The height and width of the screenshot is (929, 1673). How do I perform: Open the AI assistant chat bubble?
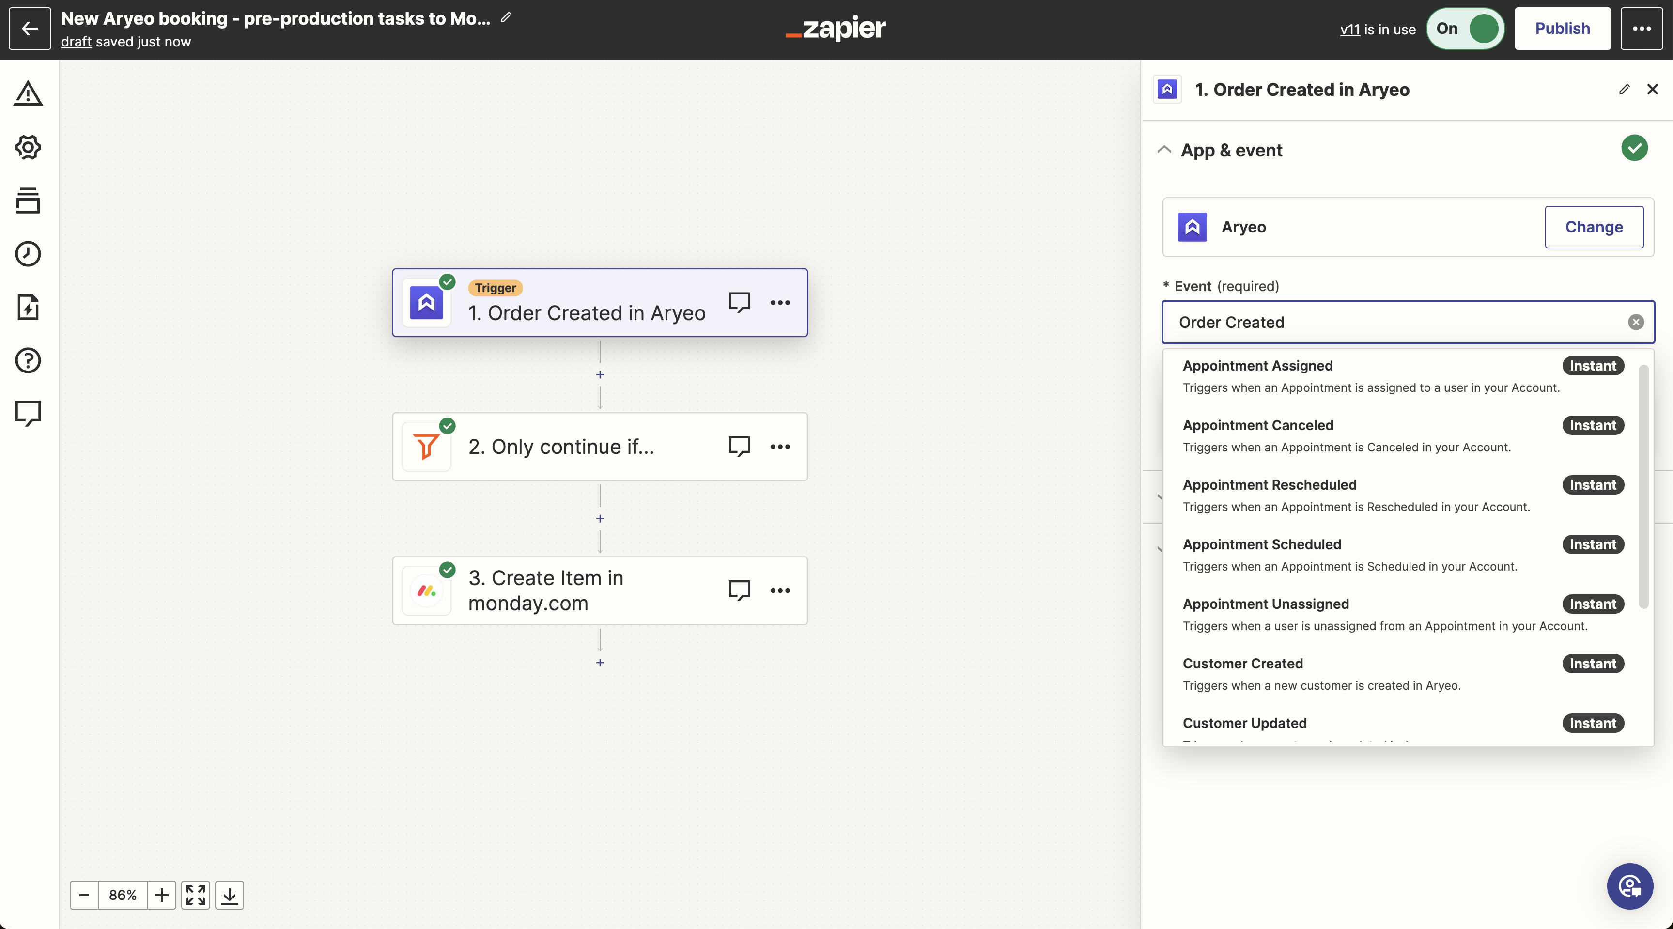pos(1630,886)
